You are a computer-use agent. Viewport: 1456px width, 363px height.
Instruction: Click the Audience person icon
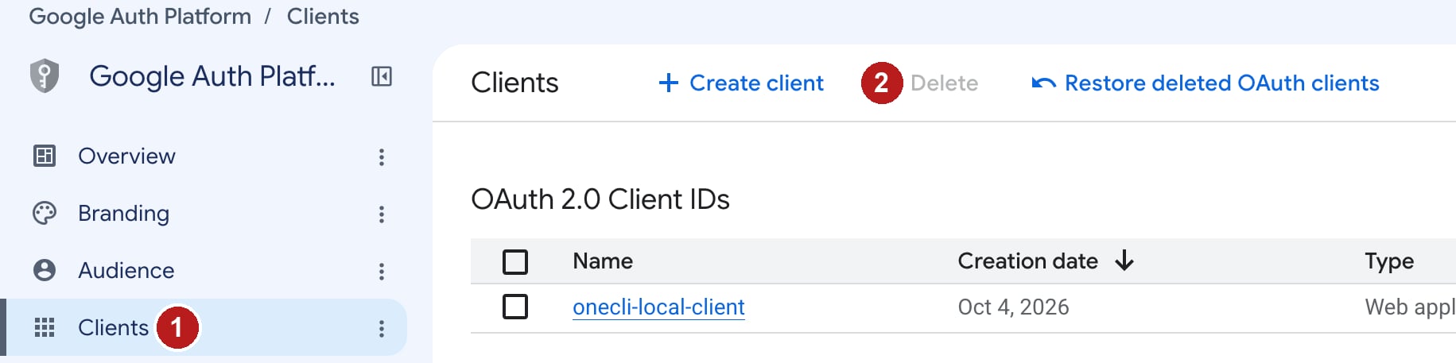(45, 270)
